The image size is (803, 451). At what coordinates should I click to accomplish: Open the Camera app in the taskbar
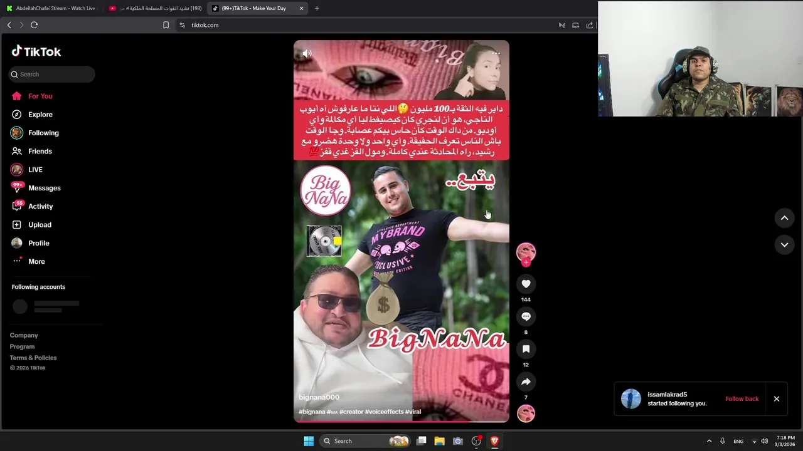tap(457, 441)
